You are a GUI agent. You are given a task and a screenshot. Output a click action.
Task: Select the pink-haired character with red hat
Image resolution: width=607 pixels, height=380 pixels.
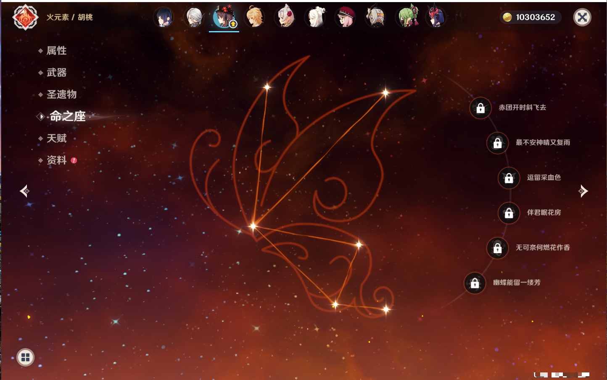[346, 17]
